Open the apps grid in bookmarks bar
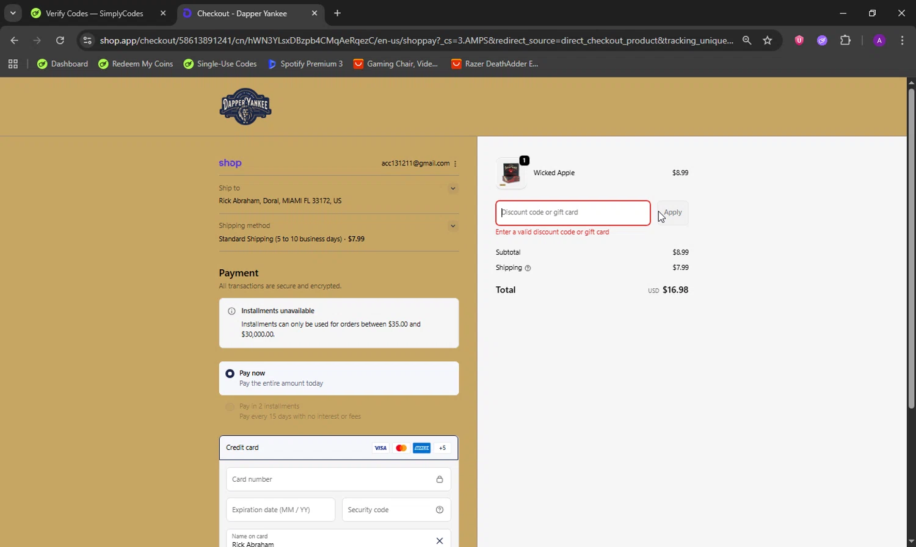The height and width of the screenshot is (547, 916). 13,63
